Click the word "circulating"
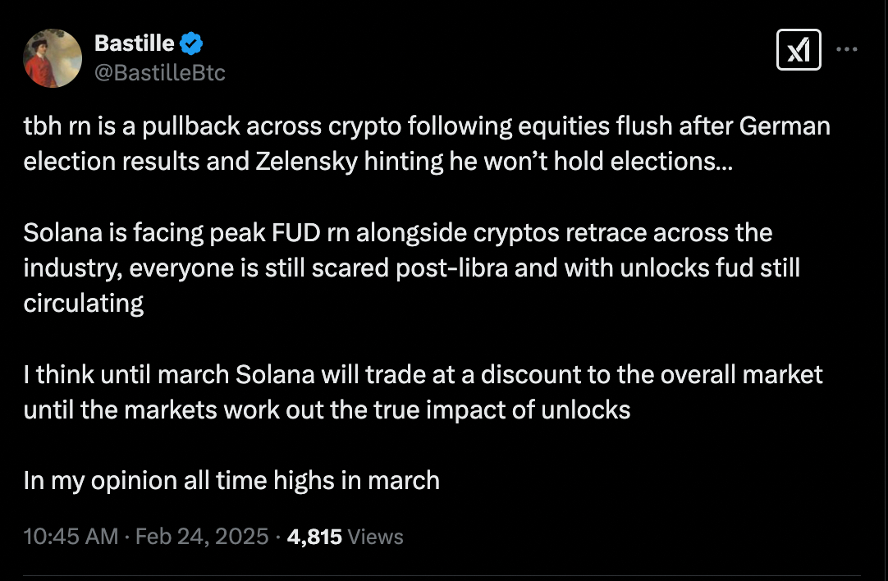Image resolution: width=888 pixels, height=581 pixels. pos(84,303)
